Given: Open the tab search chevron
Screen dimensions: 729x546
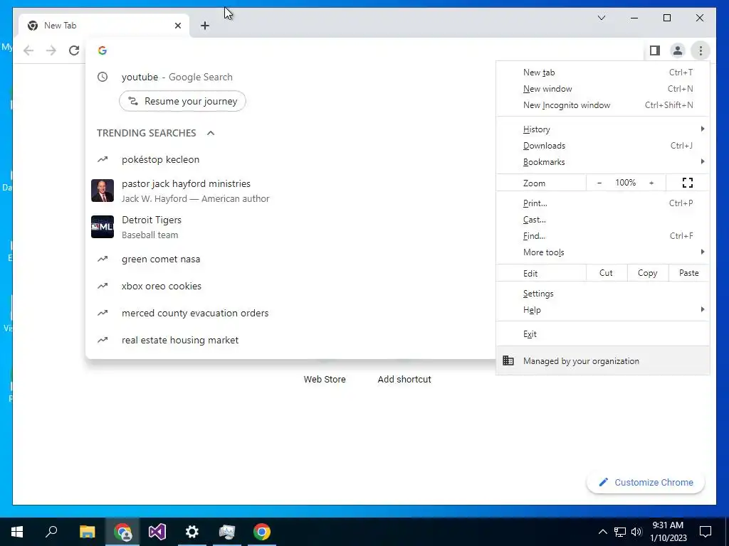Looking at the screenshot, I should [601, 18].
